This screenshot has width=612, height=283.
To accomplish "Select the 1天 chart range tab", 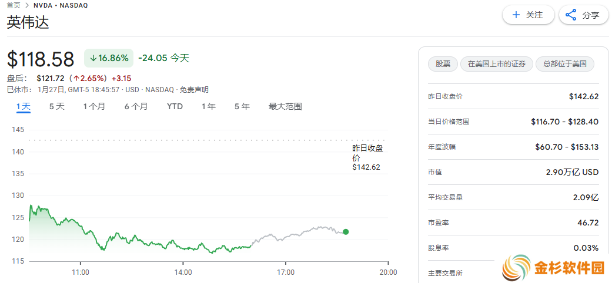I will tap(24, 106).
